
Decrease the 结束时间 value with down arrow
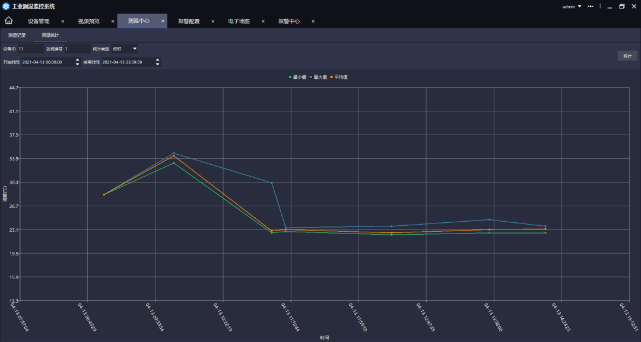coord(157,65)
